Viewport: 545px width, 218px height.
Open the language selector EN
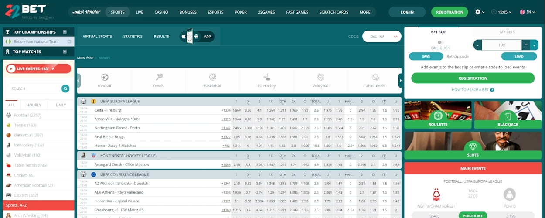click(x=527, y=12)
